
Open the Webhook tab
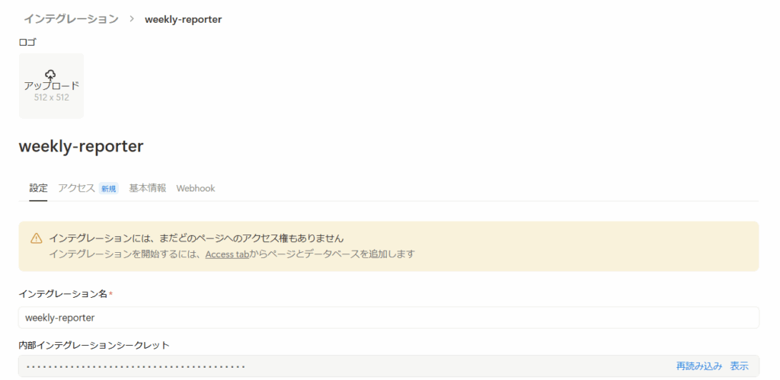pos(196,189)
